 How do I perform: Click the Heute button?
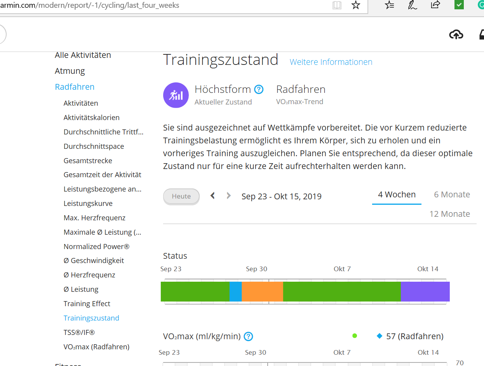(x=181, y=196)
